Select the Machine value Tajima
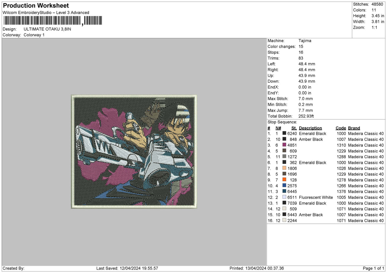Viewport: 387px width, 273px height. coord(305,41)
